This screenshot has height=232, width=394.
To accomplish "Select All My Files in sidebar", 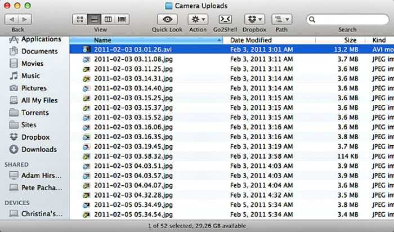I will 39,100.
